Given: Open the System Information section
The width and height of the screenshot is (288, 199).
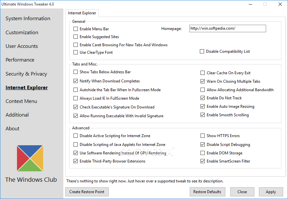Looking at the screenshot, I should click(28, 19).
